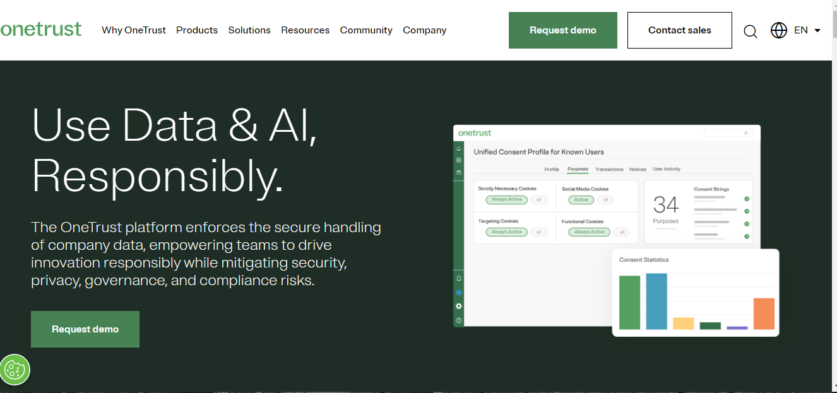This screenshot has width=837, height=393.
Task: Open the Solutions menu
Action: click(249, 30)
